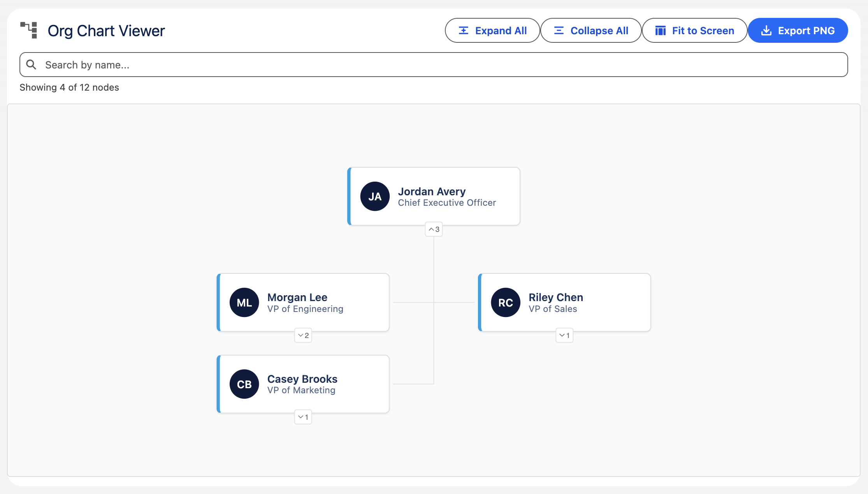868x494 pixels.
Task: Click the JA avatar circle
Action: [x=375, y=196]
